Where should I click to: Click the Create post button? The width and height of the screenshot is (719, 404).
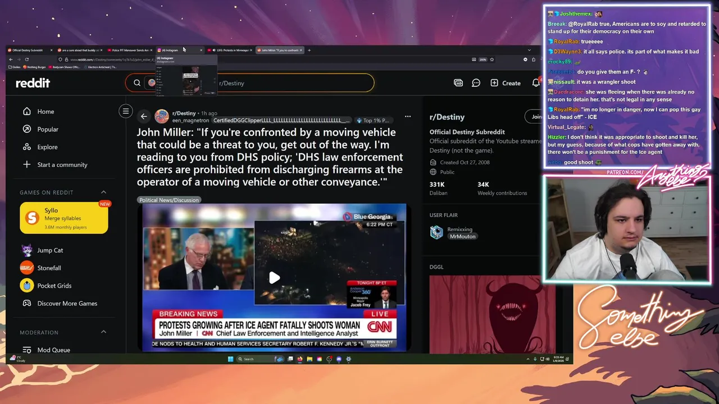[506, 83]
